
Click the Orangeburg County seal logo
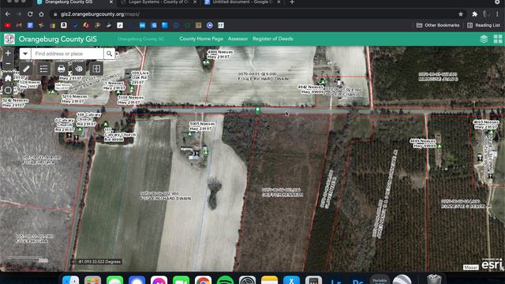click(x=9, y=39)
